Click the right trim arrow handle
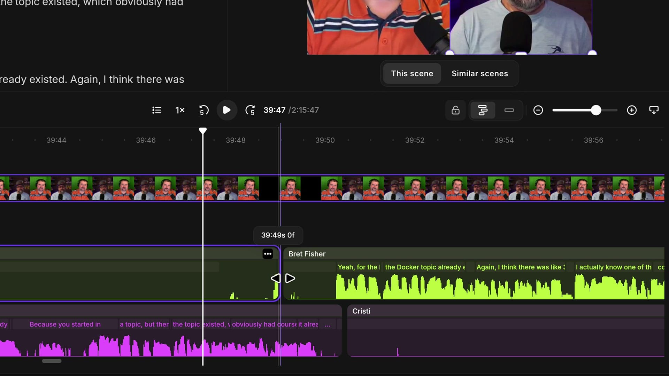 pos(290,278)
